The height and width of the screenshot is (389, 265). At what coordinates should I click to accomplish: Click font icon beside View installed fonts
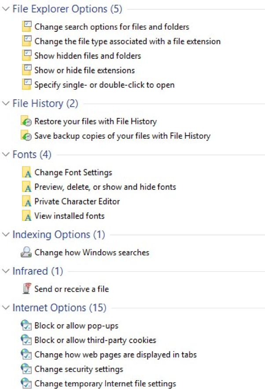point(27,216)
